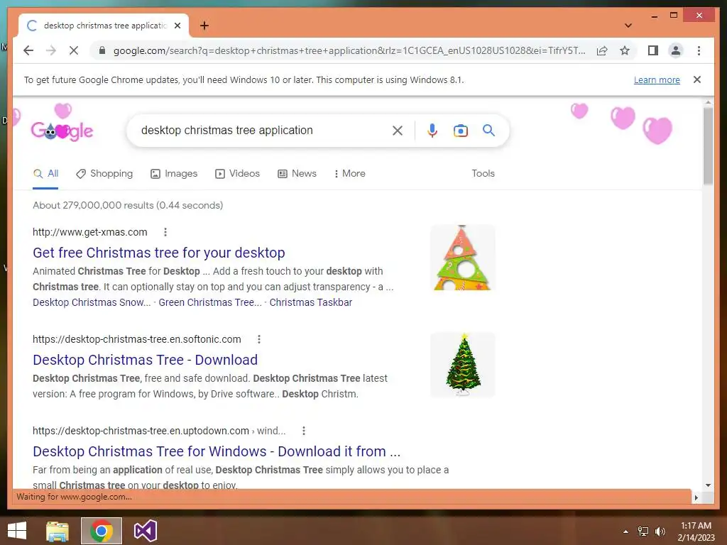
Task: Expand the More search options
Action: coord(350,174)
